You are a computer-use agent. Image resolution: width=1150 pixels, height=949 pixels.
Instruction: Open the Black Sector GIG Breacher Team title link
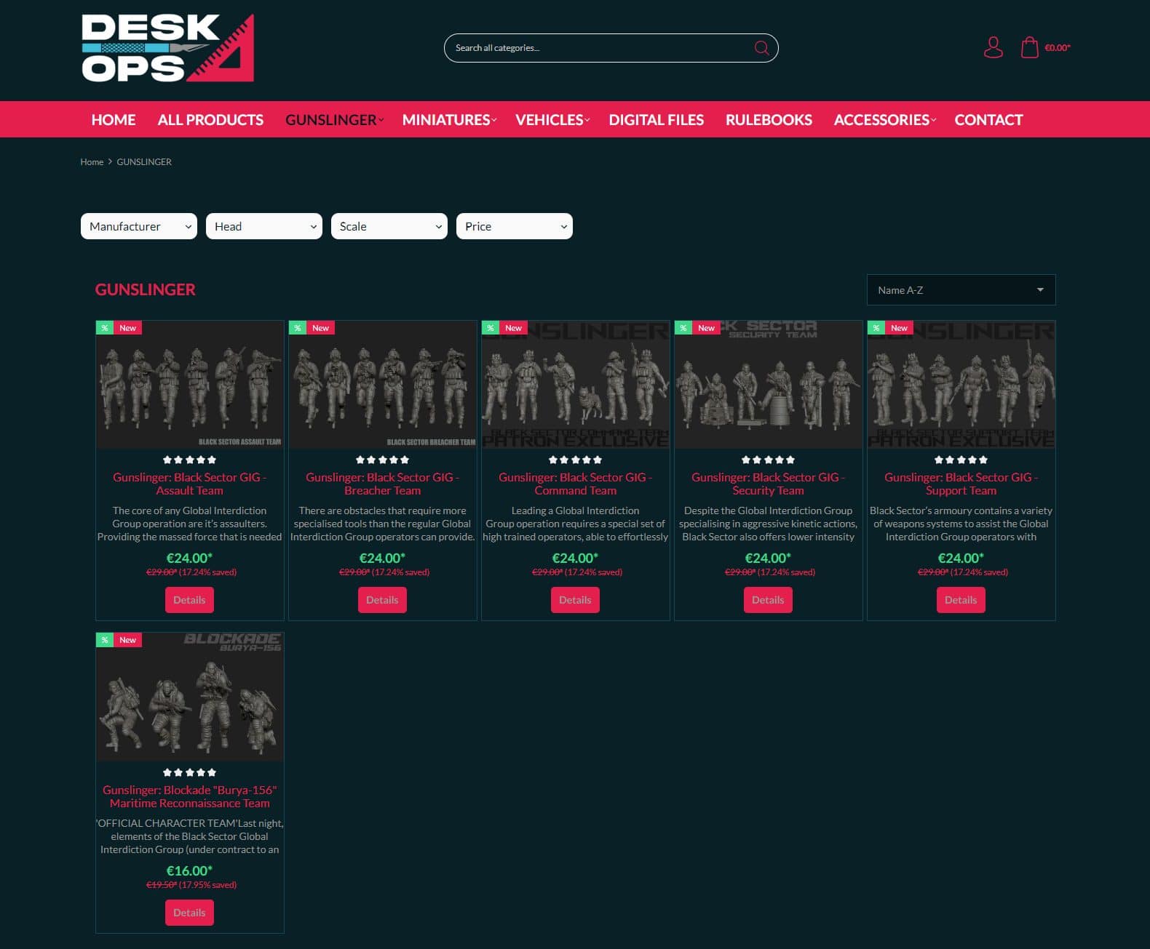point(382,484)
